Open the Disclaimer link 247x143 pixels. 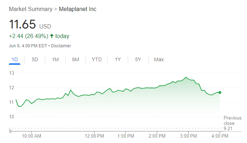[x=62, y=46]
